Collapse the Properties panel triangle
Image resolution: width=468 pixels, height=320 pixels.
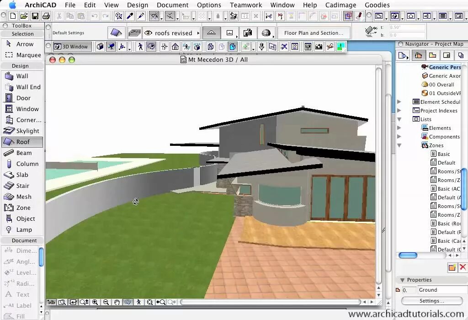pos(402,280)
